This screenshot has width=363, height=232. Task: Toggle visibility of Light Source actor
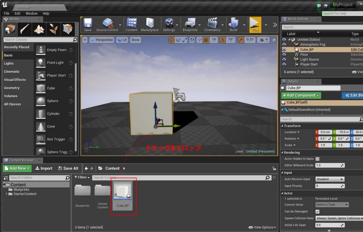[284, 59]
